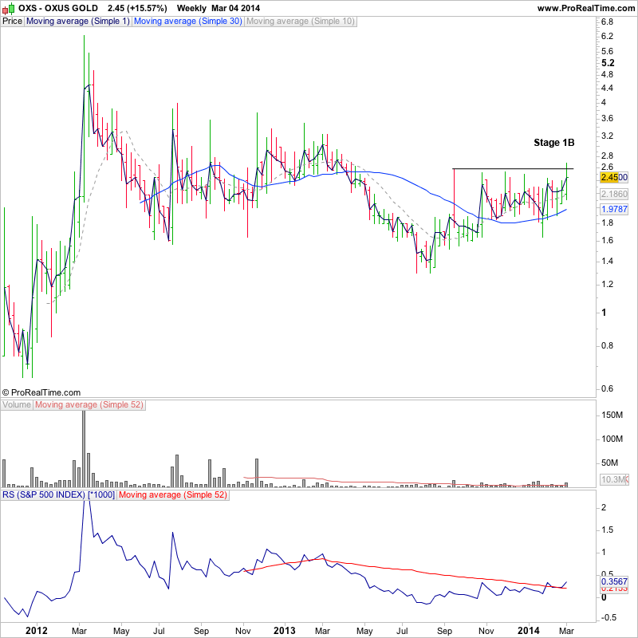Open Volume Moving average (Simple 52) label
Image resolution: width=638 pixels, height=638 pixels.
[x=89, y=405]
